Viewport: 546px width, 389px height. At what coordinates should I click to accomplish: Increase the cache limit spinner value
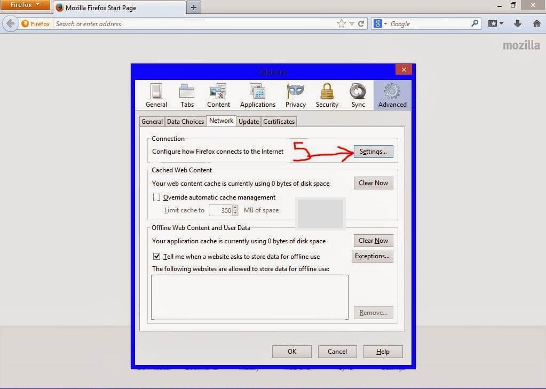(235, 208)
